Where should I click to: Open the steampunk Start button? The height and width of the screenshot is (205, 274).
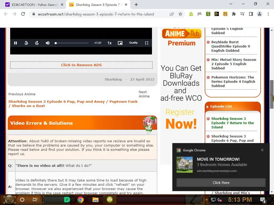9,200
